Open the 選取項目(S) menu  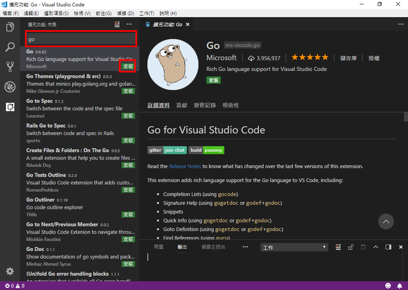click(56, 14)
